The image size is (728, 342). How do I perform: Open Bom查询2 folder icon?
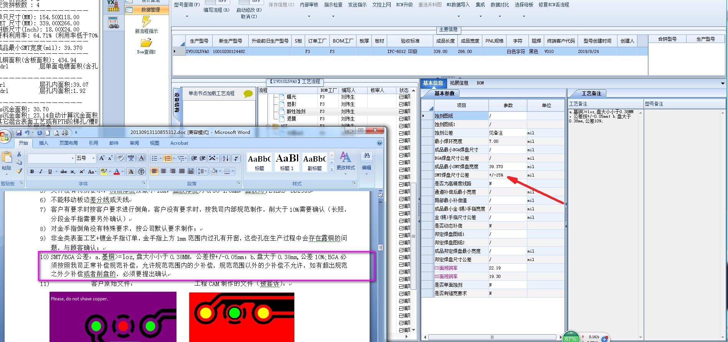click(146, 43)
